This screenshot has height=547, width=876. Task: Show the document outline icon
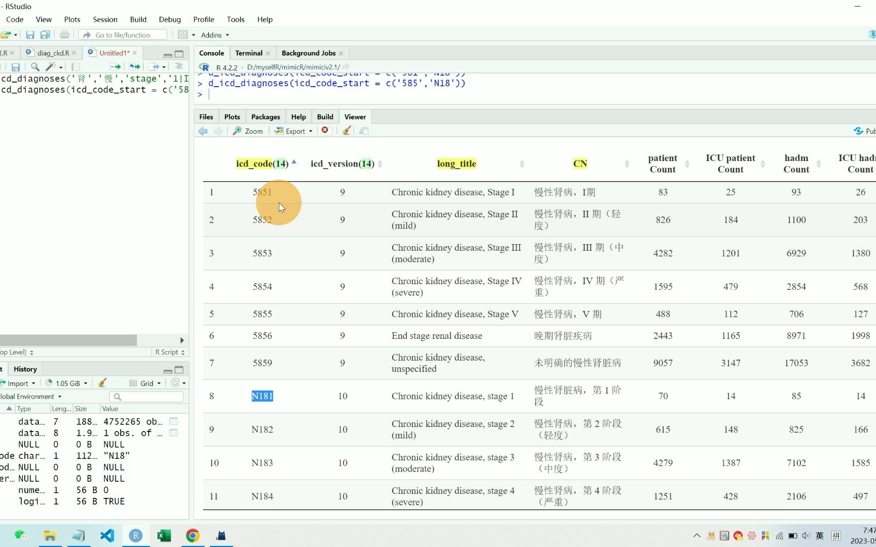point(178,66)
